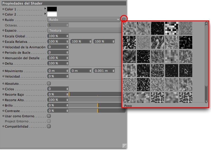The image size is (211, 150).
Task: Choose the Poxo noise thumbnail under cursor
Action: (x=185, y=70)
